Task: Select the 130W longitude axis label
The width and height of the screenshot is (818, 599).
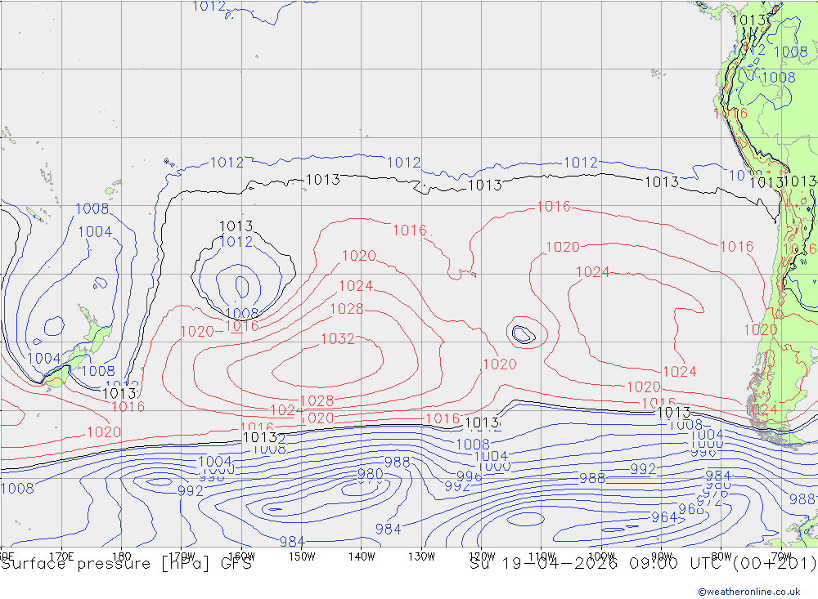Action: (x=421, y=557)
